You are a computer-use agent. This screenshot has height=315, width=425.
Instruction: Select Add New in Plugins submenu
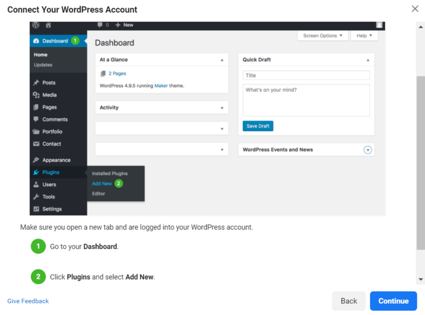pyautogui.click(x=102, y=183)
